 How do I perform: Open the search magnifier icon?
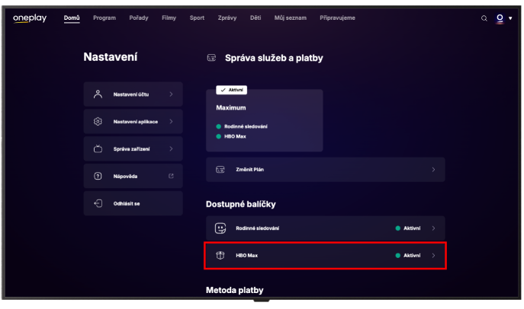484,18
